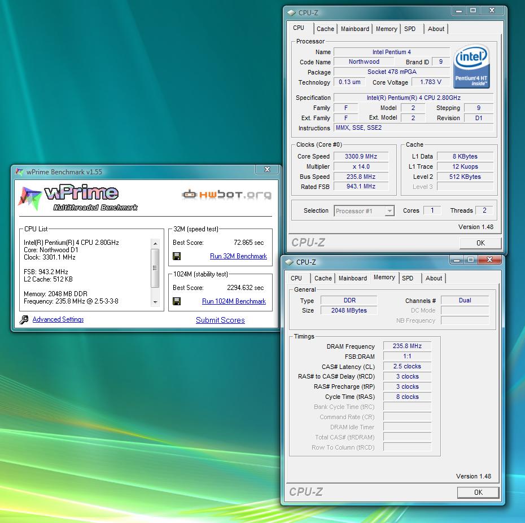Minimize the bottom CPU-Z window
The width and height of the screenshot is (525, 523).
click(456, 260)
